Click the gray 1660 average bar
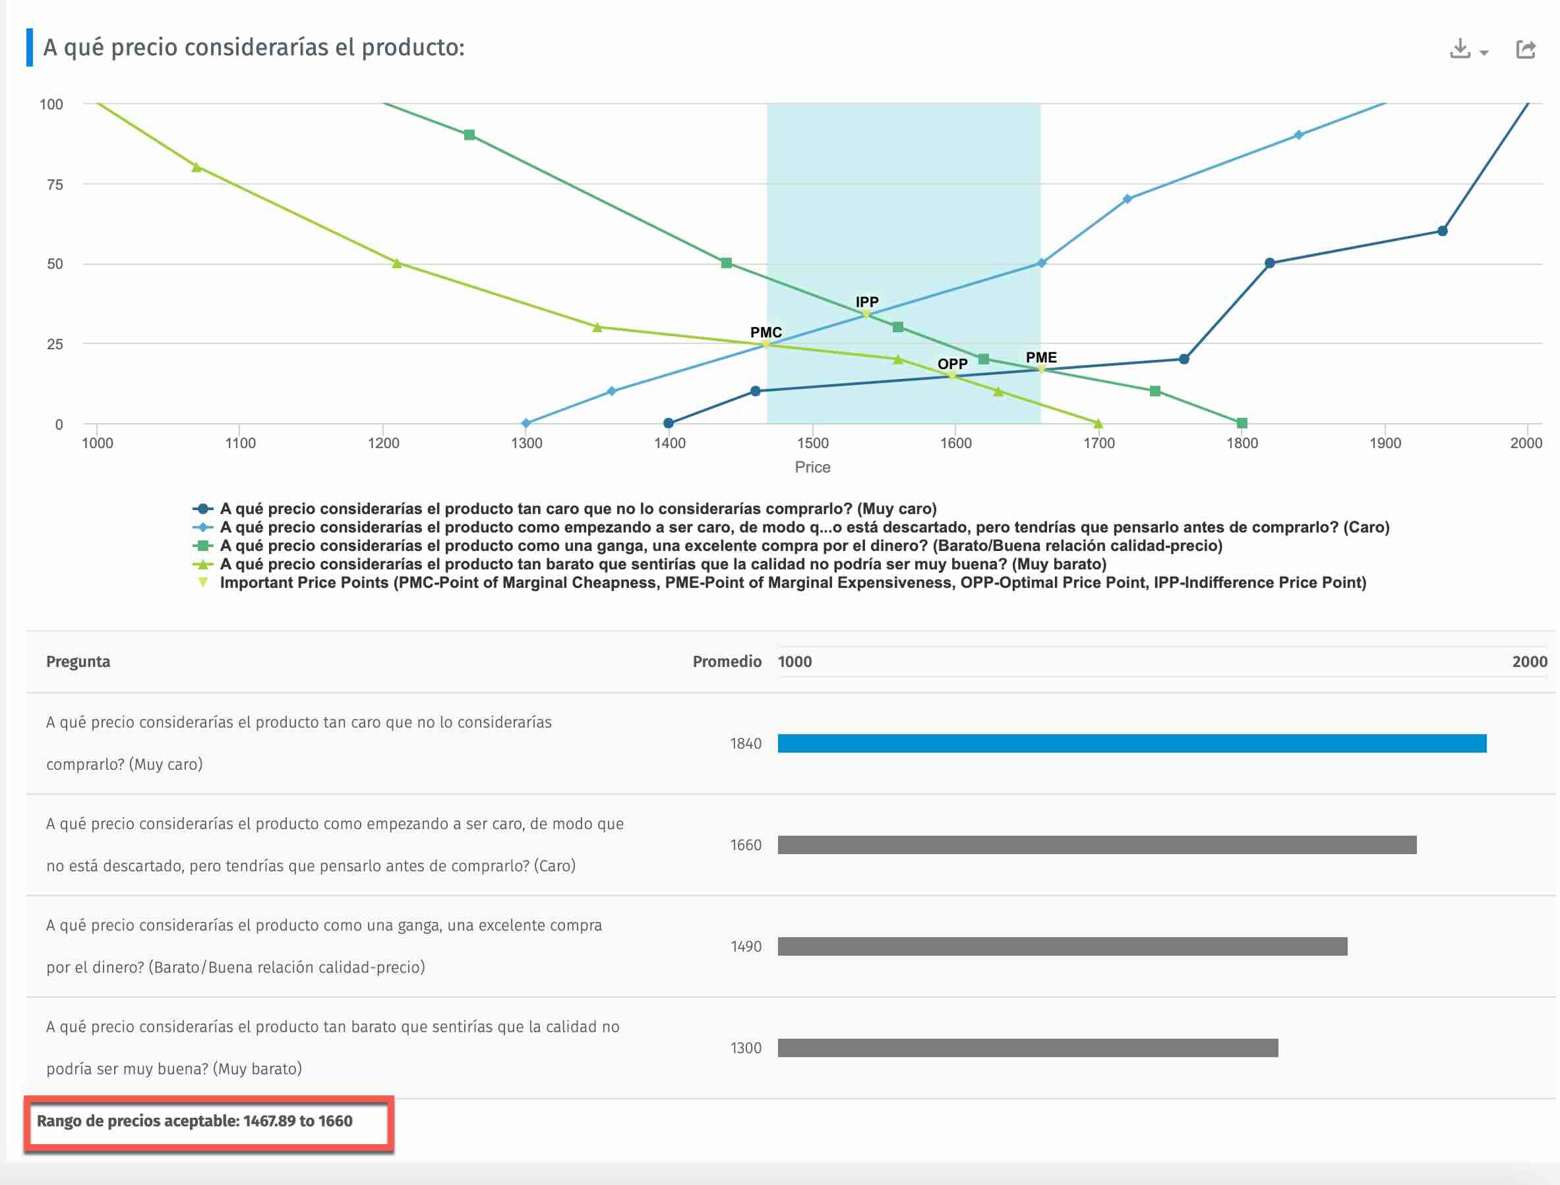Viewport: 1560px width, 1185px height. pyautogui.click(x=1096, y=845)
